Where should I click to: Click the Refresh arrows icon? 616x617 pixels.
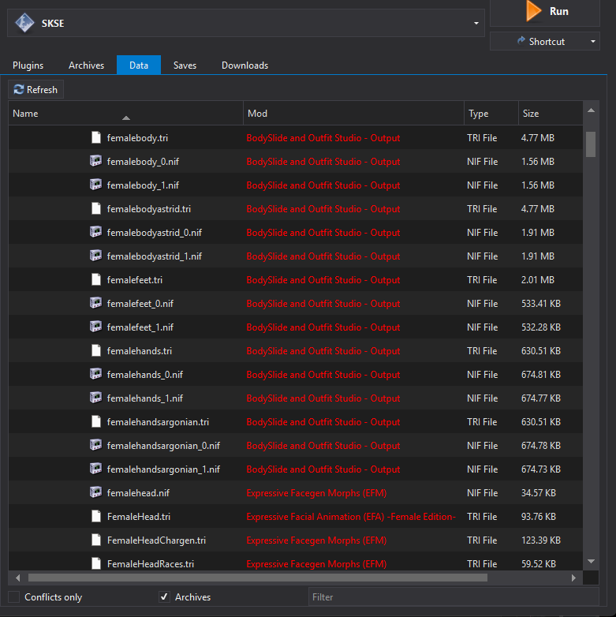pos(19,90)
